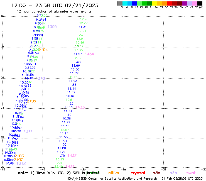The height and width of the screenshot is (181, 206).
Task: Click the green reading 12.61
Action: click(73, 77)
